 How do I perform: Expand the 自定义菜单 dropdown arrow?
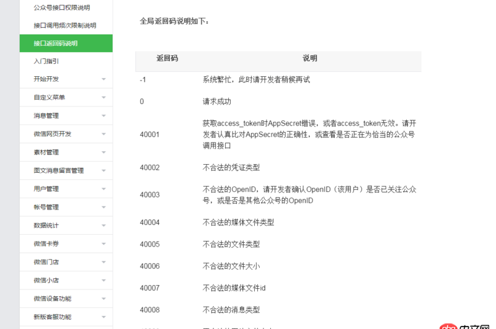coord(104,98)
